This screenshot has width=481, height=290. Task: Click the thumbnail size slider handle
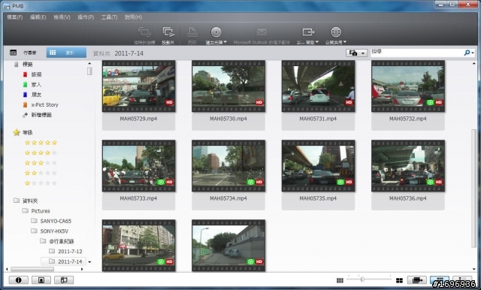coord(362,279)
